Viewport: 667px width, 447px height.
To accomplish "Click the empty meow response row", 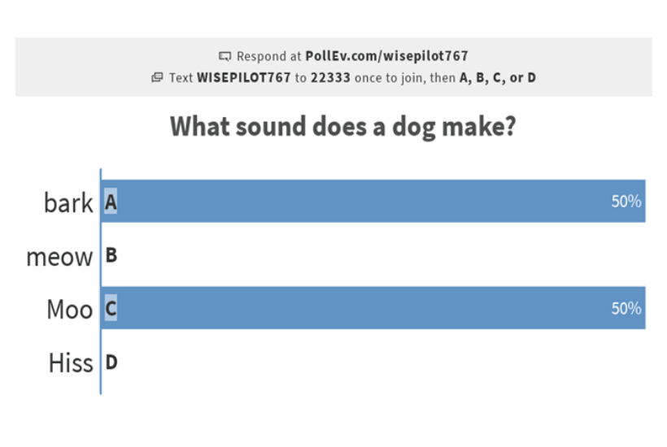I will pyautogui.click(x=373, y=255).
